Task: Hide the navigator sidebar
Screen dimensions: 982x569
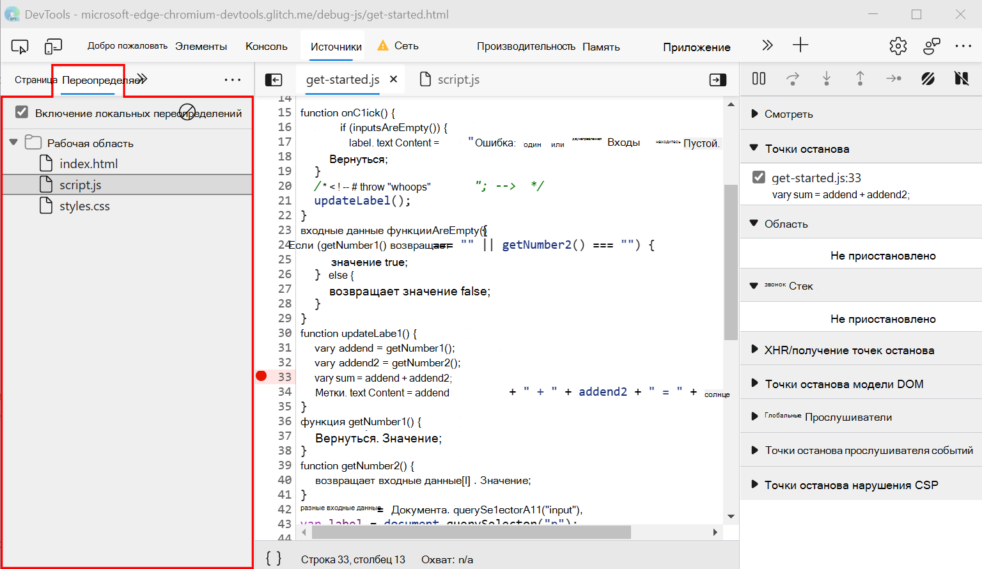Action: (274, 80)
